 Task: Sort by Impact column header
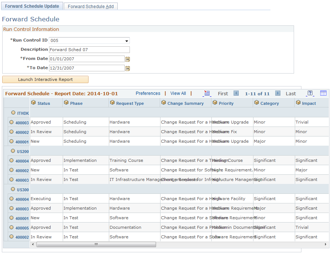point(309,103)
